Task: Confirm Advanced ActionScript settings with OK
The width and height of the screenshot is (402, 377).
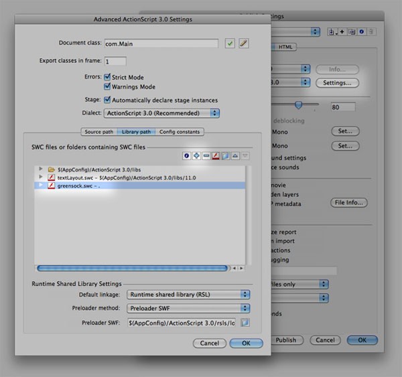Action: (246, 343)
